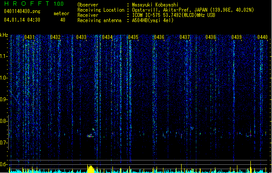Viewport: 272px width, 173px height.
Task: Click the 0439 time marker
Action: tap(237, 37)
